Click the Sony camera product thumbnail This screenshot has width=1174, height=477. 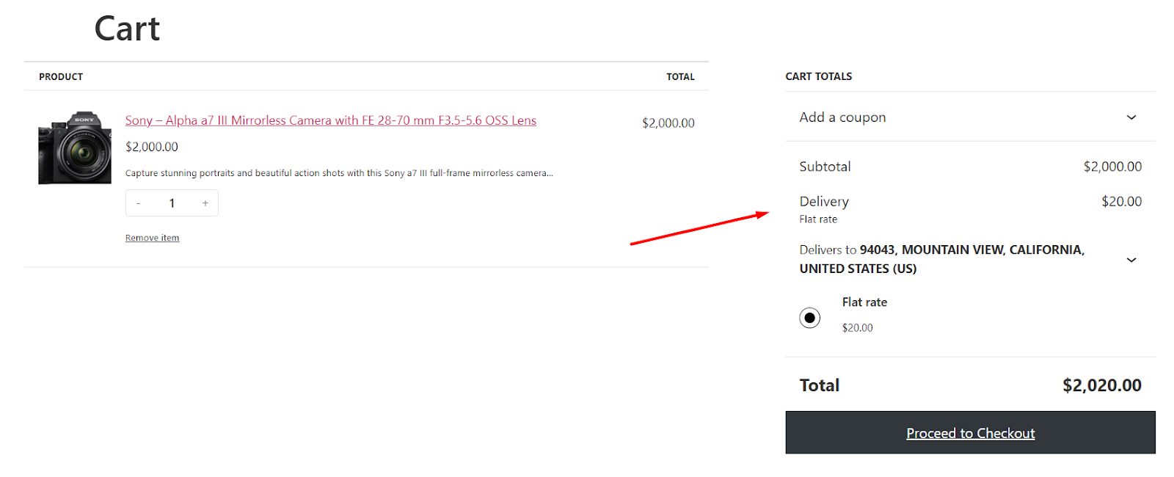(x=75, y=148)
